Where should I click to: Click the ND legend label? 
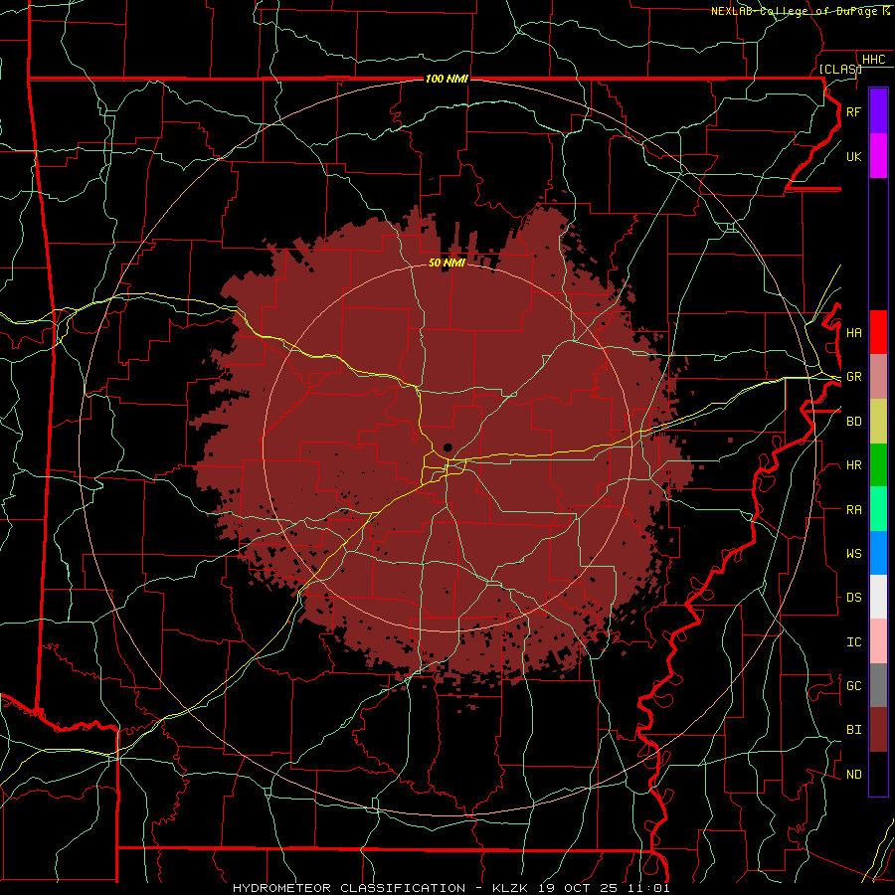pyautogui.click(x=853, y=775)
